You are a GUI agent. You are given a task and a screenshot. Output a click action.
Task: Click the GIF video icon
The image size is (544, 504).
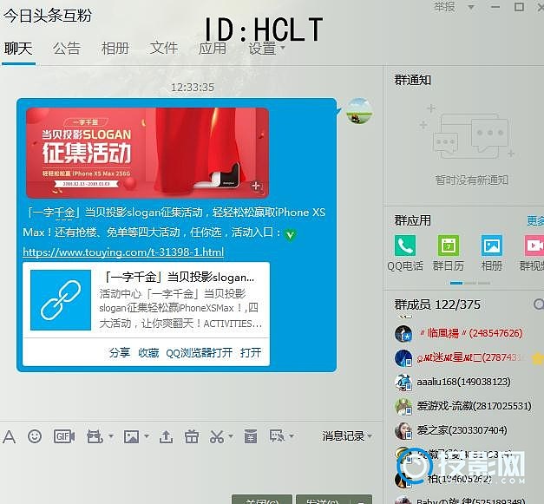[64, 436]
